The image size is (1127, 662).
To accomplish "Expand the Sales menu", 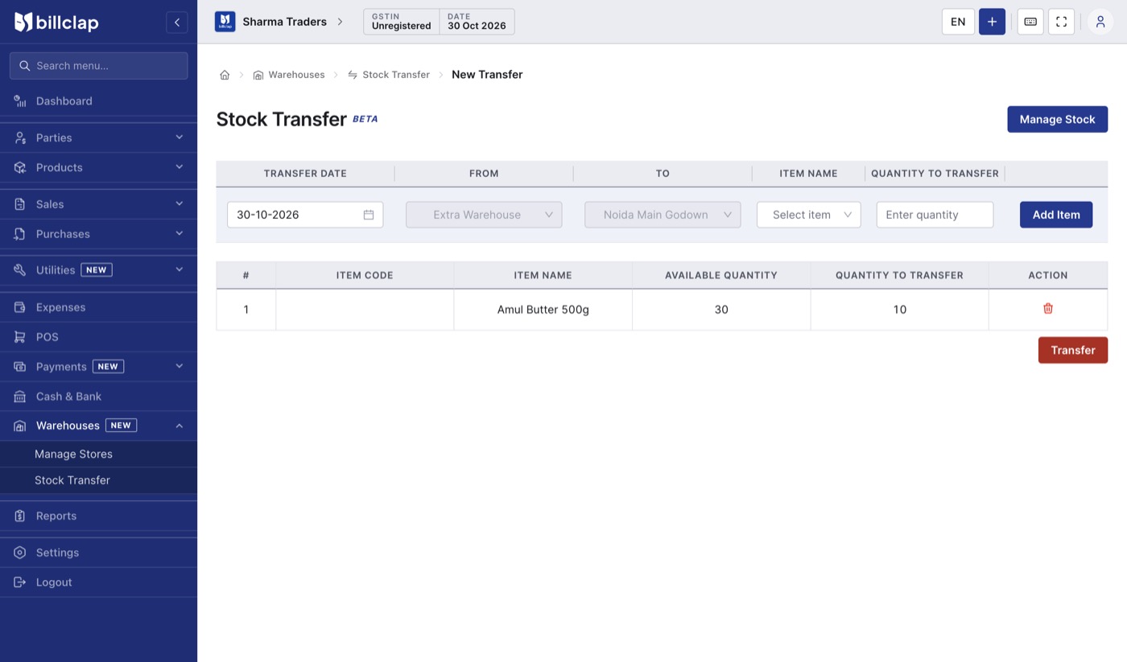I will pyautogui.click(x=98, y=204).
